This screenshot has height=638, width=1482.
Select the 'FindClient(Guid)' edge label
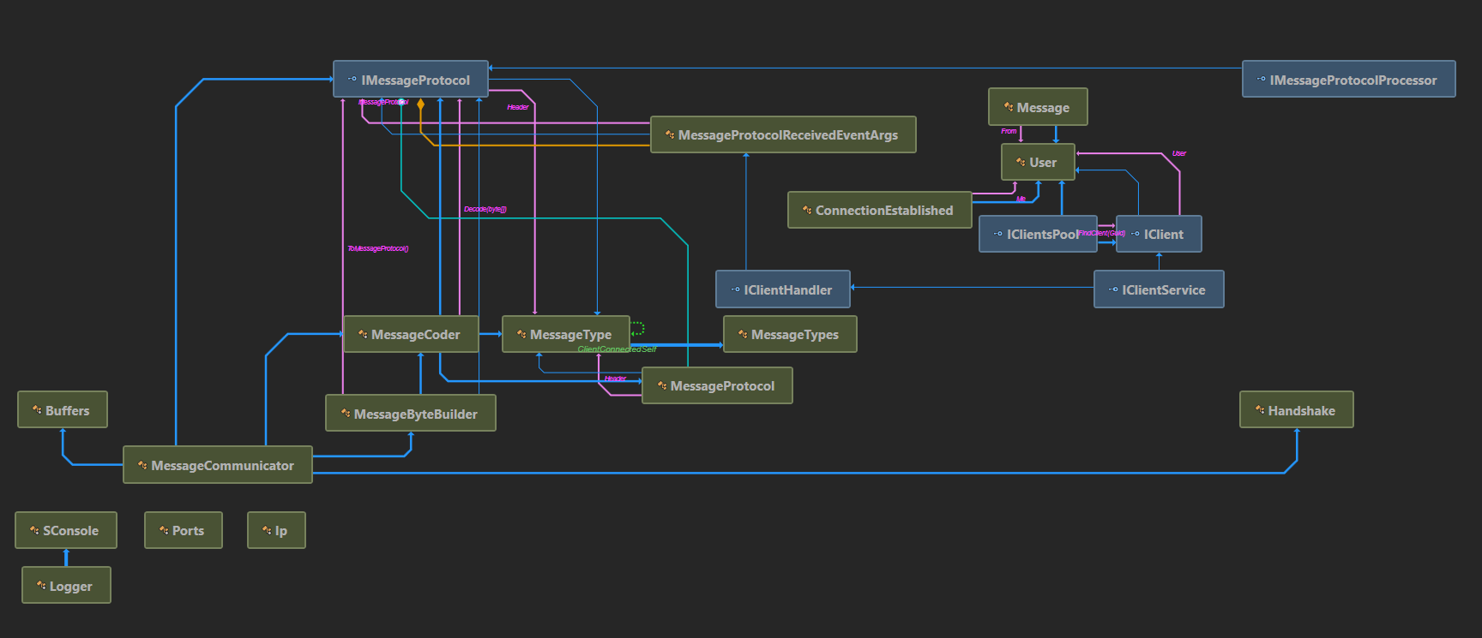point(1102,233)
